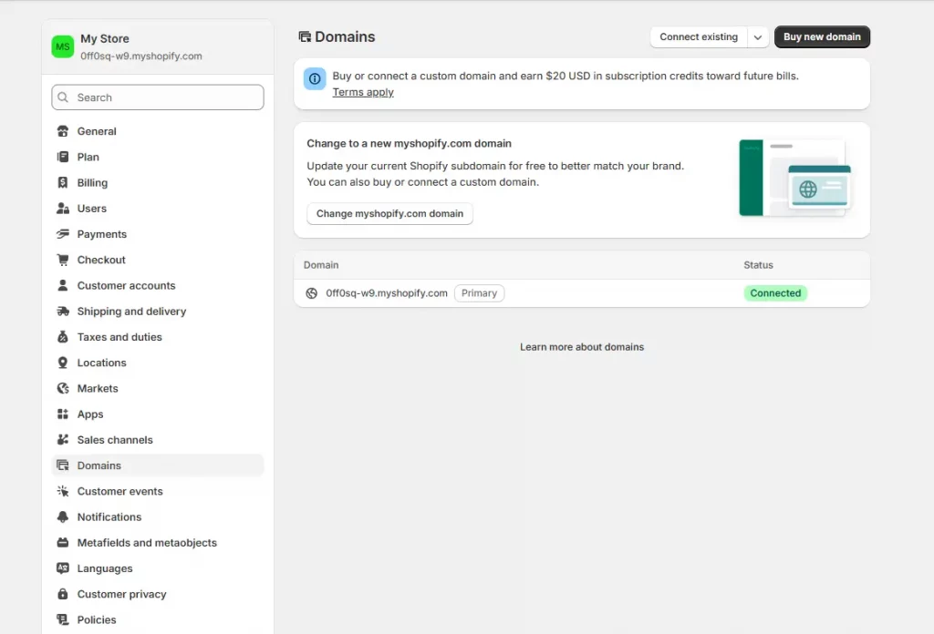This screenshot has height=634, width=934.
Task: Open Metafields and metaobjects
Action: 158,543
